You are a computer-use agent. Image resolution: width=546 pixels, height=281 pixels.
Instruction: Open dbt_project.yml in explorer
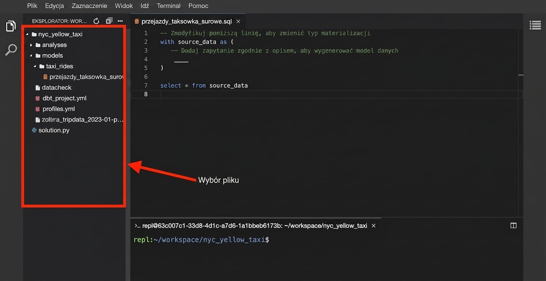65,98
